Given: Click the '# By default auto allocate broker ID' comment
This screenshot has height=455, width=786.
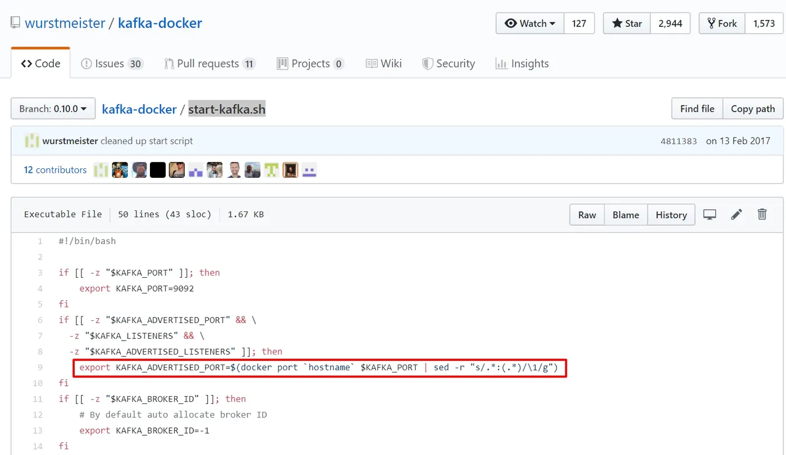Looking at the screenshot, I should (173, 415).
